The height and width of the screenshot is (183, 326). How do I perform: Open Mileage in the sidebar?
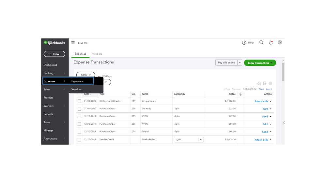pos(48,131)
